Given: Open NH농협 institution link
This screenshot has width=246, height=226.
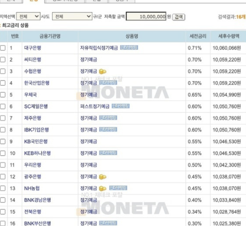Looking at the screenshot, I should point(32,188).
